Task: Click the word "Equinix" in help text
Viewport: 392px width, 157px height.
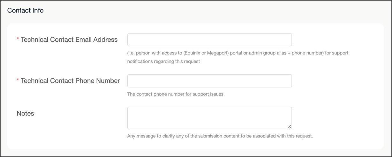Action: [192, 53]
